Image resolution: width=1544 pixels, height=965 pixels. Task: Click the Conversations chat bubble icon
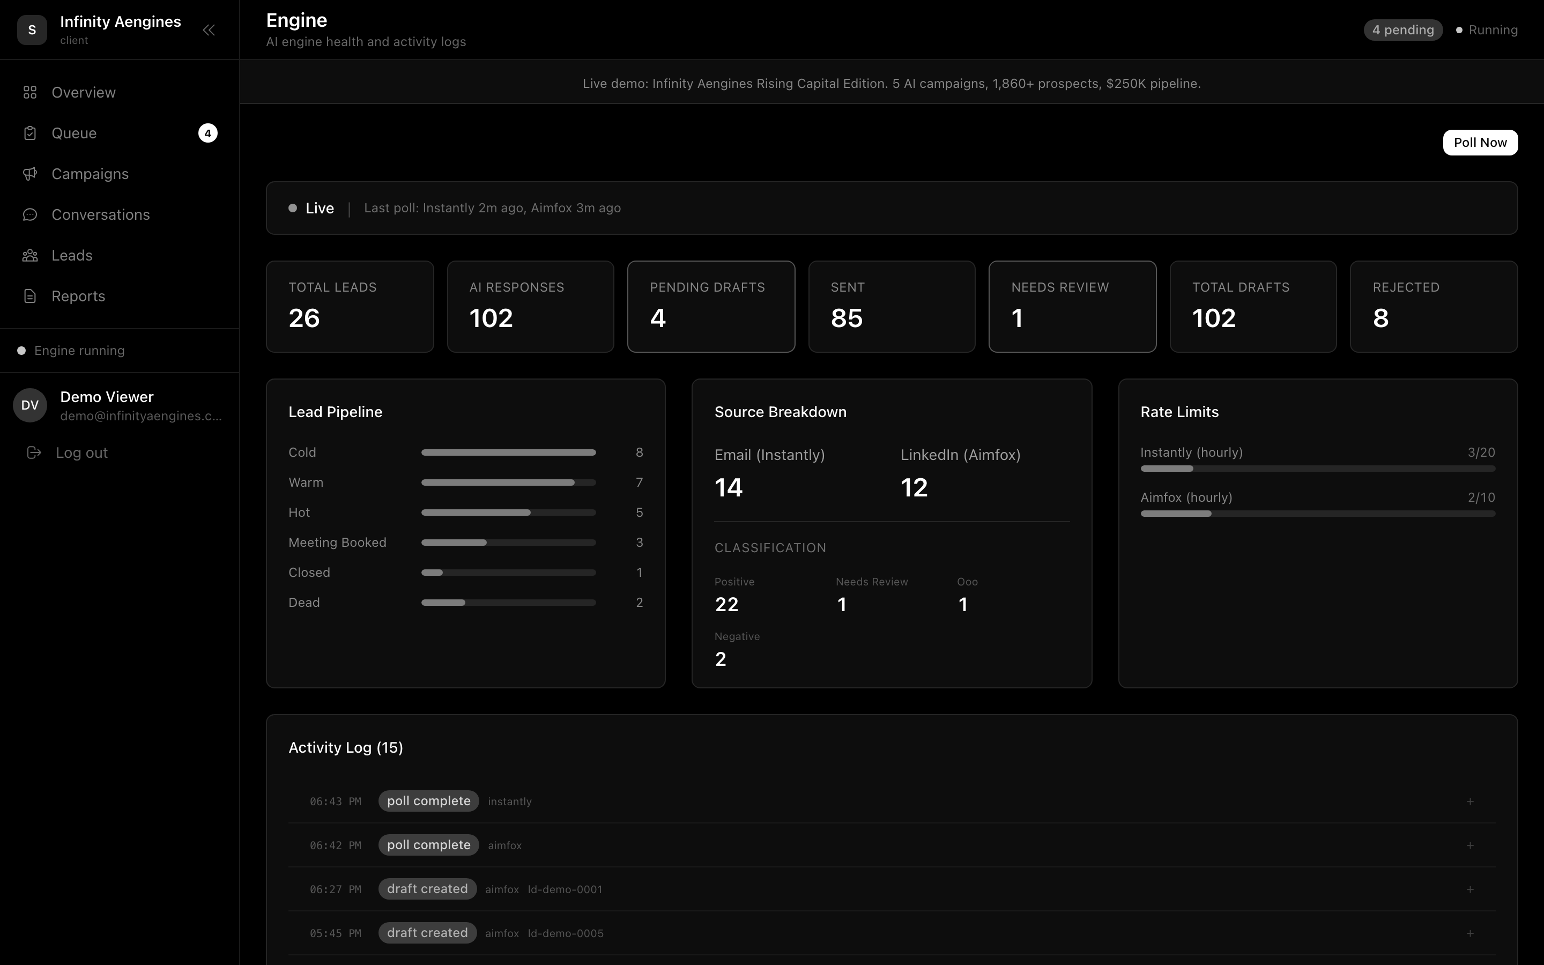(30, 215)
